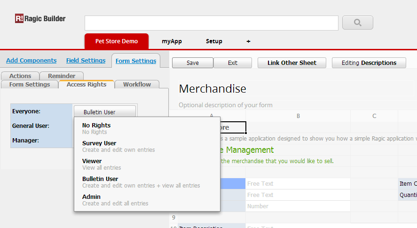Screen dimensions: 417x228
Task: Click the Ragic Builder logo
Action: coord(40,19)
